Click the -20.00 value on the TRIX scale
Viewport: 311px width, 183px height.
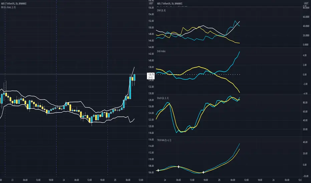pyautogui.click(x=305, y=176)
